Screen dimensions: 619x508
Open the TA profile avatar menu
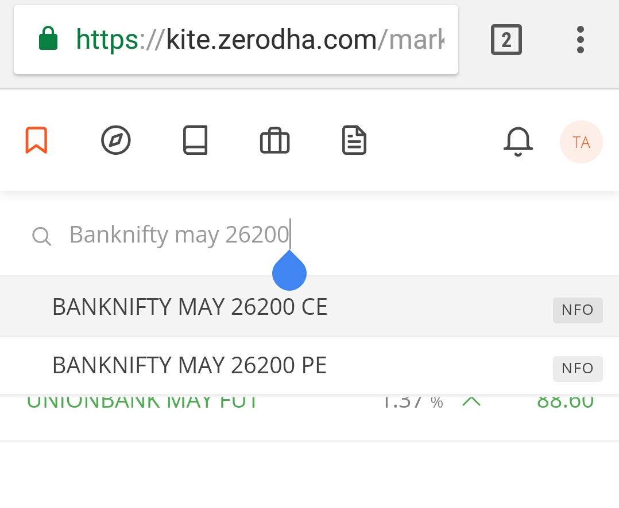pyautogui.click(x=581, y=141)
